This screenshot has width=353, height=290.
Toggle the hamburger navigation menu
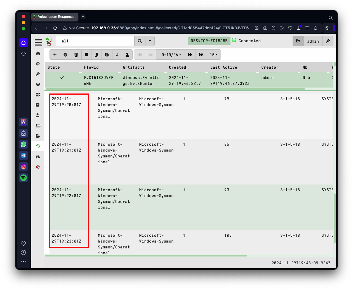click(38, 42)
